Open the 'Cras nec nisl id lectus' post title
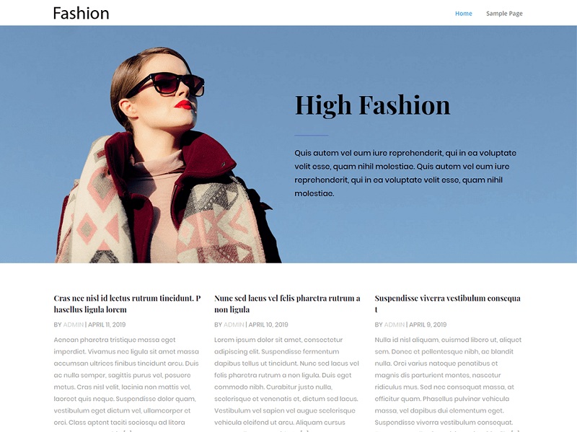 [x=128, y=304]
